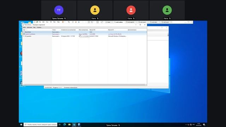Show hidden tray icons chevron
This screenshot has width=226, height=127.
pyautogui.click(x=186, y=125)
